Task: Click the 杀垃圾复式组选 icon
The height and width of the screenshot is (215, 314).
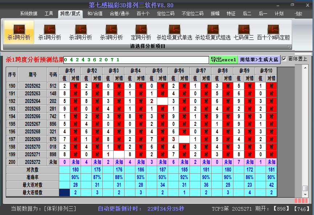Action: [x=213, y=32]
